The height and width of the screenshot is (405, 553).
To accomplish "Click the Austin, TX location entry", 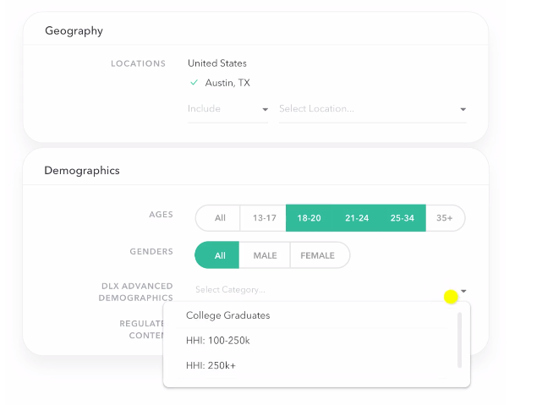I will (227, 83).
